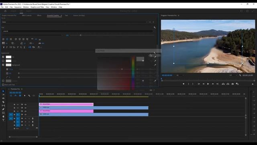The height and width of the screenshot is (145, 257).
Task: Open the Comparison View button
Action: click(237, 84)
